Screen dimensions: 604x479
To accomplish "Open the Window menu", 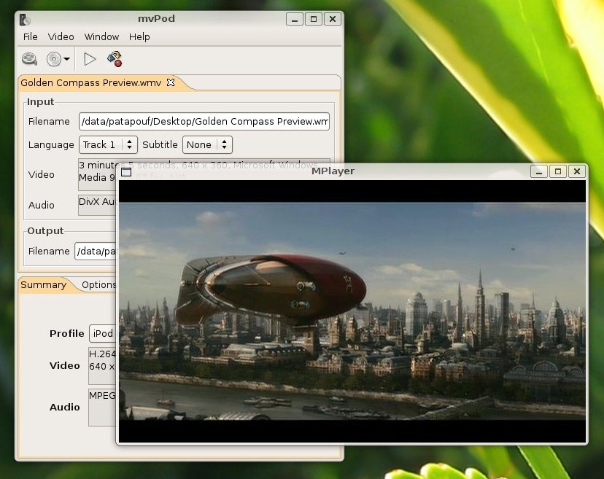I will 101,37.
